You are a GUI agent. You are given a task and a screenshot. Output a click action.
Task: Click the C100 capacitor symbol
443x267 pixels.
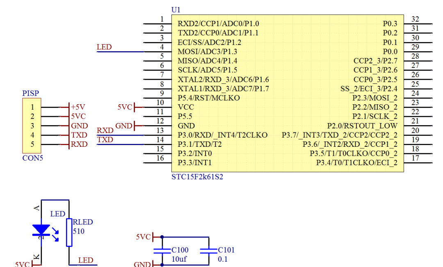click(x=162, y=251)
